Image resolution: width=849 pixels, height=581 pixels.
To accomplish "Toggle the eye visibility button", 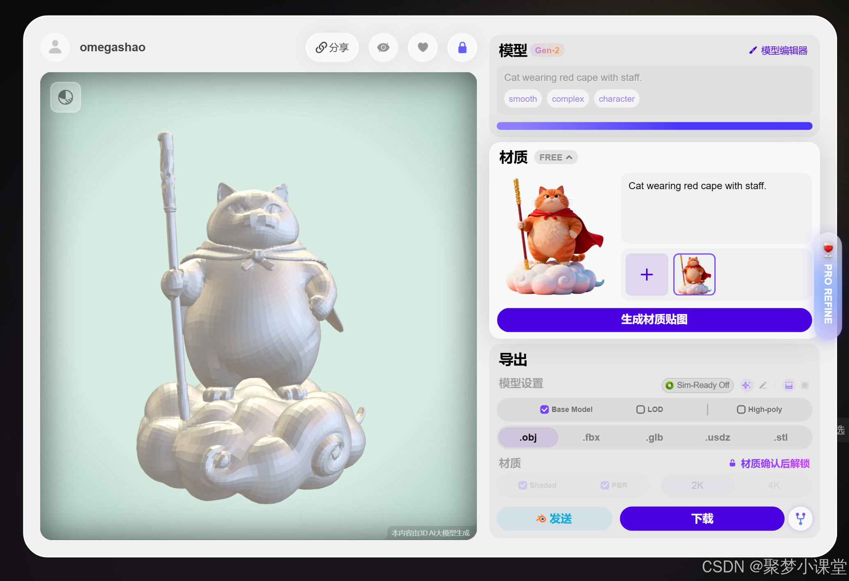I will tap(383, 48).
